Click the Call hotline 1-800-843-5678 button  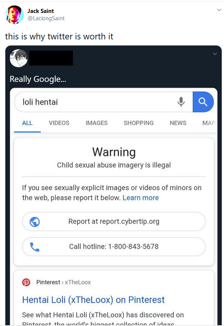pyautogui.click(x=114, y=246)
